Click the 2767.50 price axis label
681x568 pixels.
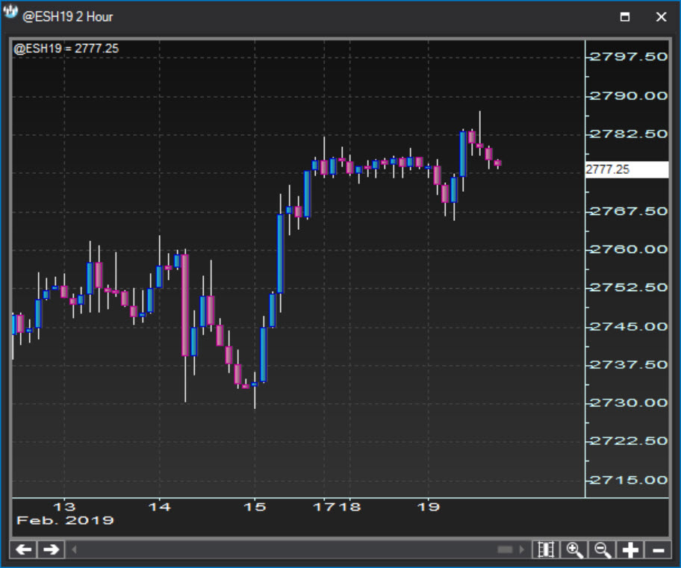[629, 211]
